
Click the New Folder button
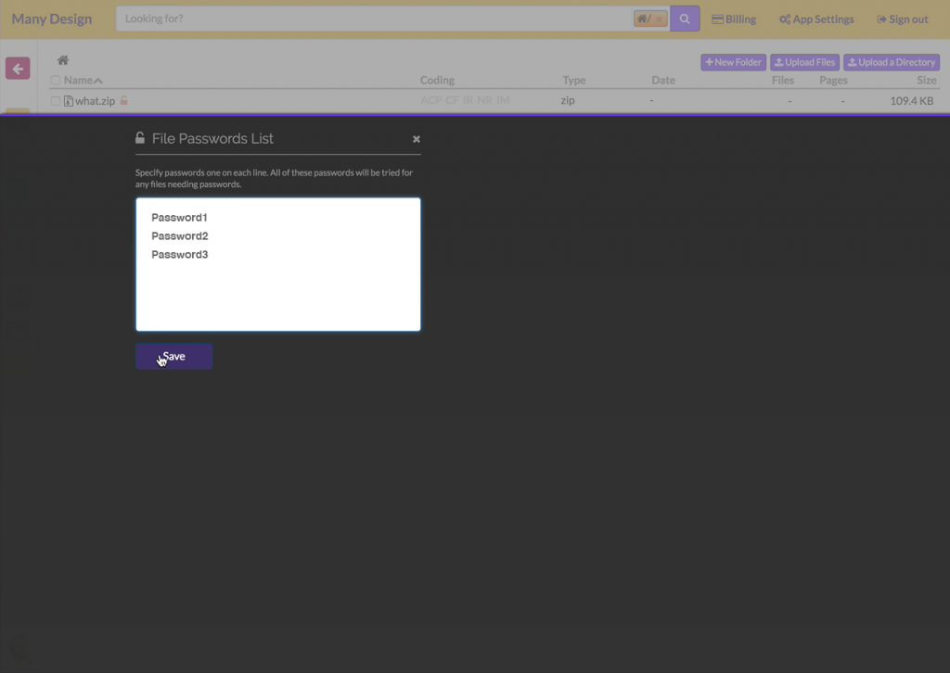733,62
